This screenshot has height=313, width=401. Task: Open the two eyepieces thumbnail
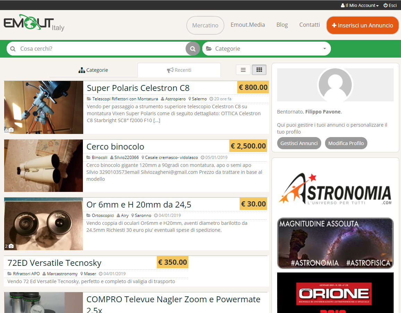point(43,224)
